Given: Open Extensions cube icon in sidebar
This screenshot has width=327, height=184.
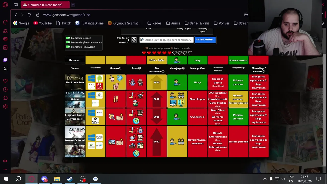Looking at the screenshot, I should coord(5,98).
